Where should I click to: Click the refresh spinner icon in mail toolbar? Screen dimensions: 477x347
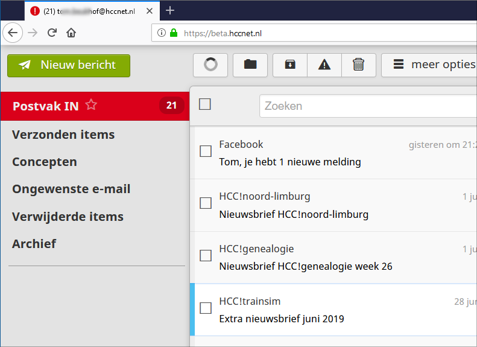[x=210, y=65]
